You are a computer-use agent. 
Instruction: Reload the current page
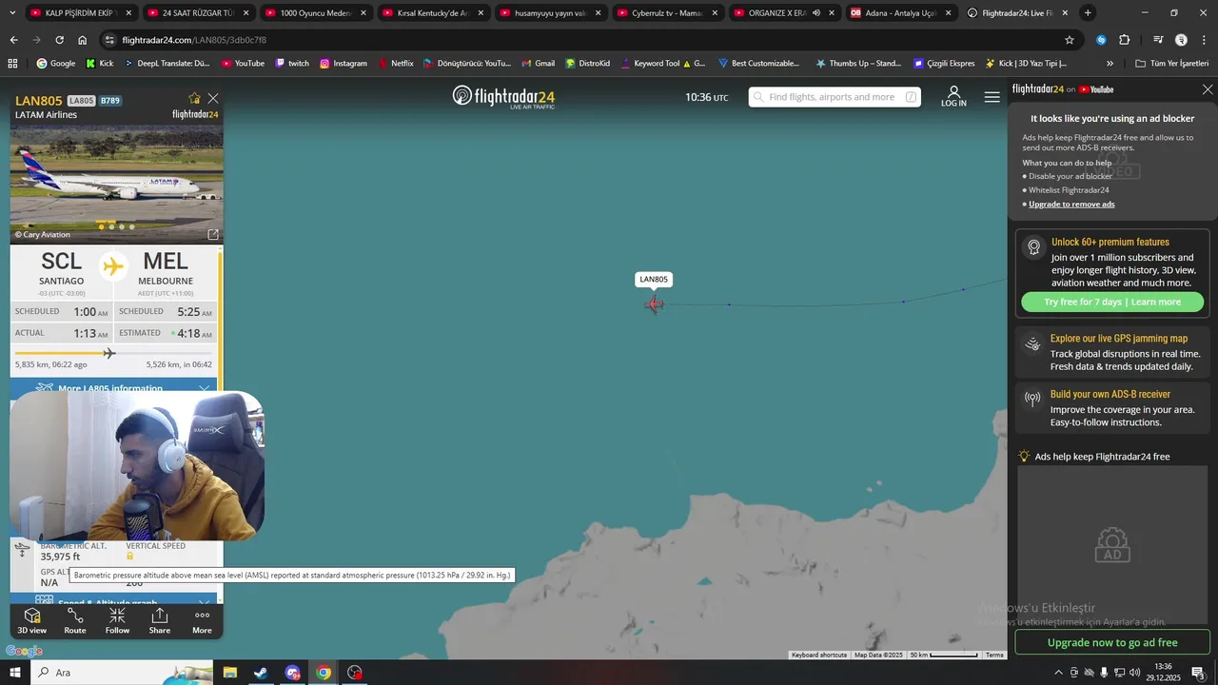(x=59, y=40)
